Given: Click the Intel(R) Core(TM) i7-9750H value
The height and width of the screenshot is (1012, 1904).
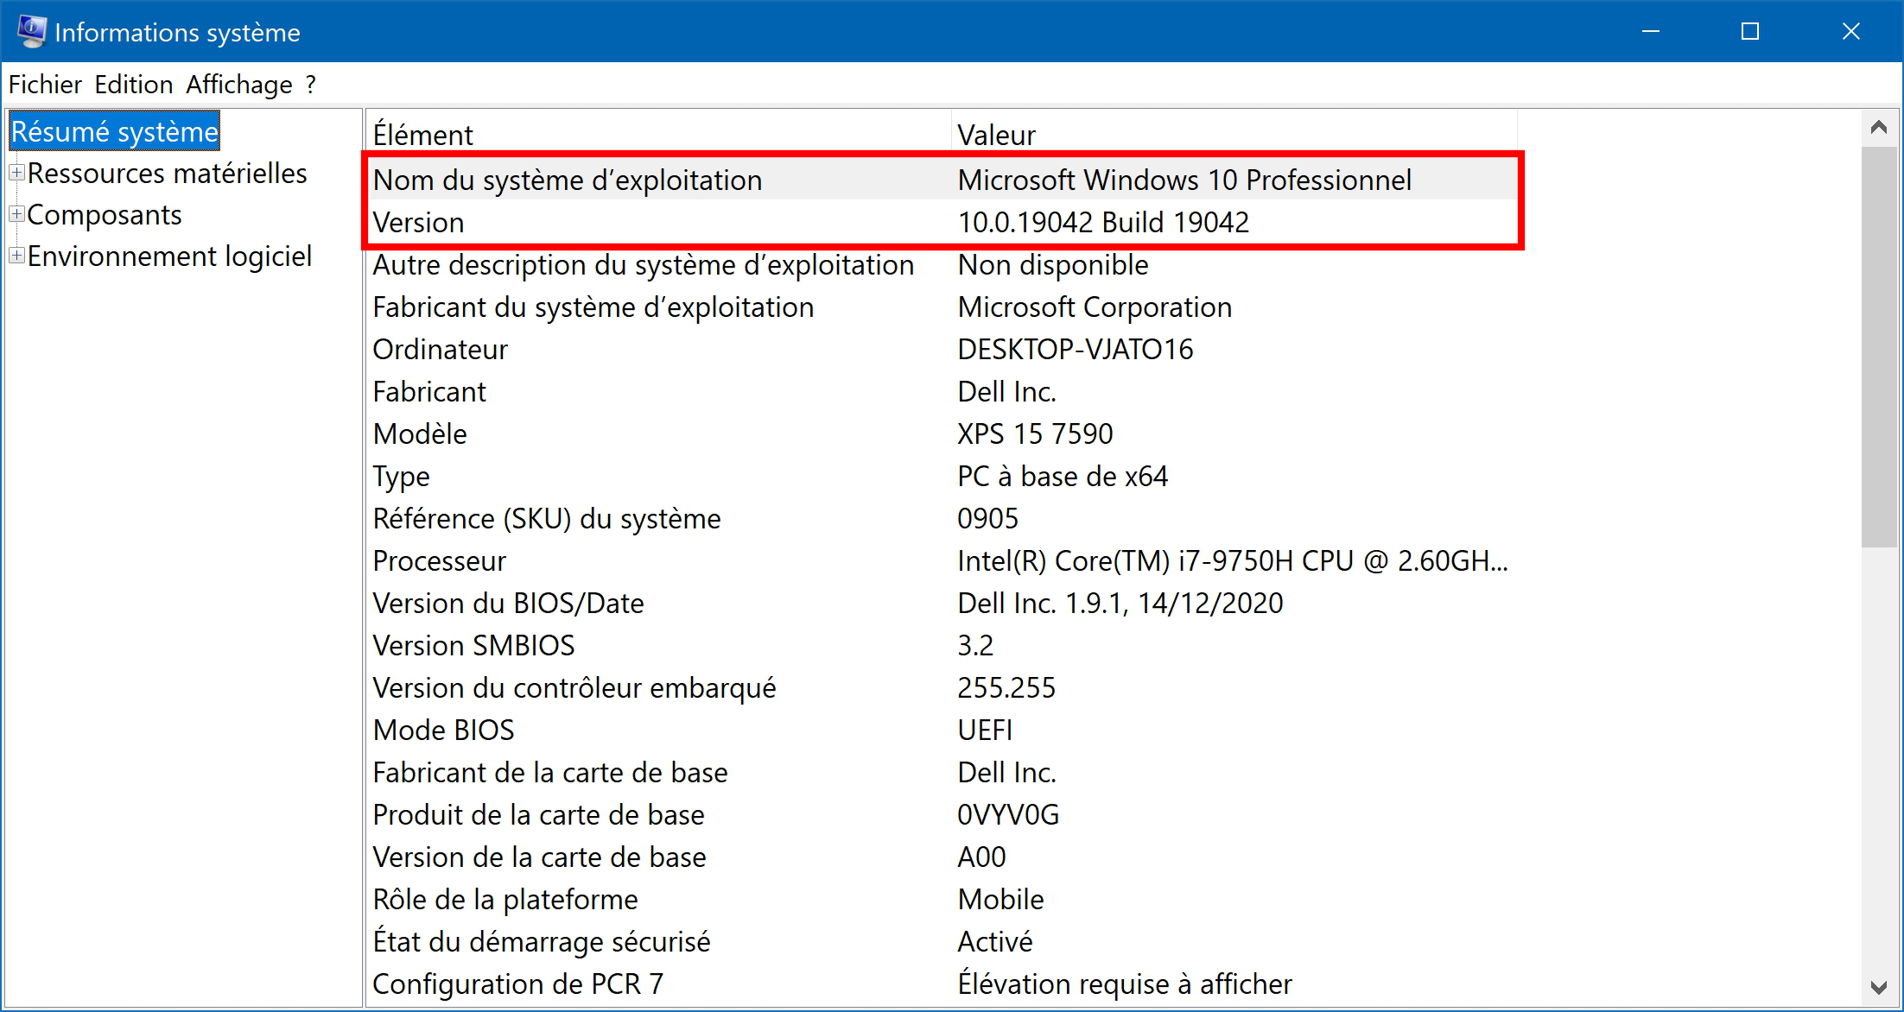Looking at the screenshot, I should 1233,560.
